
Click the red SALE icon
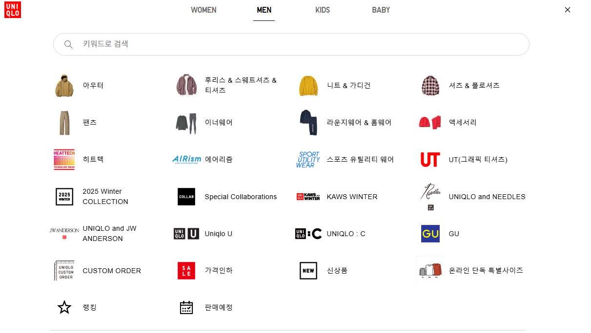click(x=186, y=271)
